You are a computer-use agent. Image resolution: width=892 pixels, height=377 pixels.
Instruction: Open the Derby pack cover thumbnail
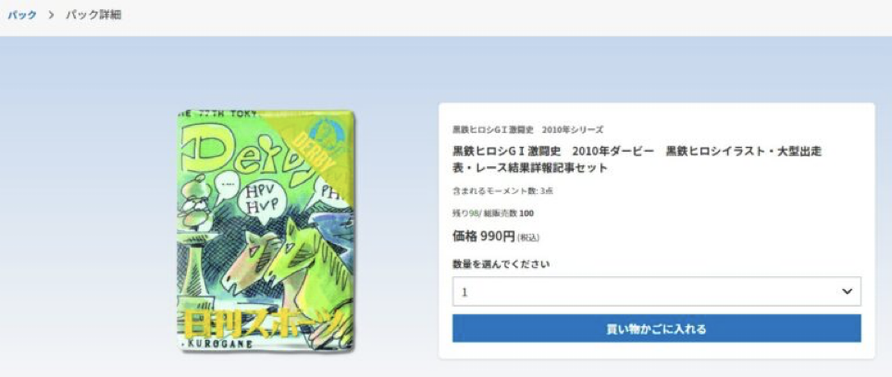coord(266,230)
